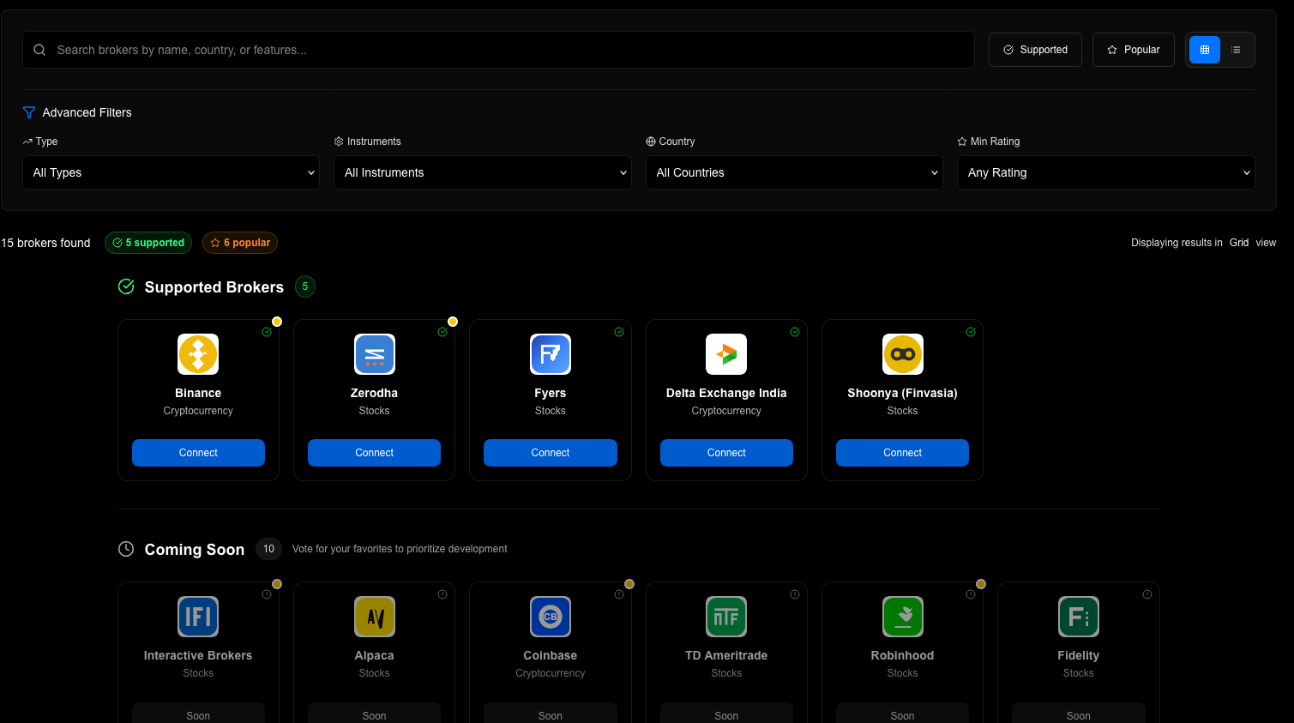This screenshot has height=723, width=1294.
Task: Open the All Countries dropdown
Action: click(793, 172)
